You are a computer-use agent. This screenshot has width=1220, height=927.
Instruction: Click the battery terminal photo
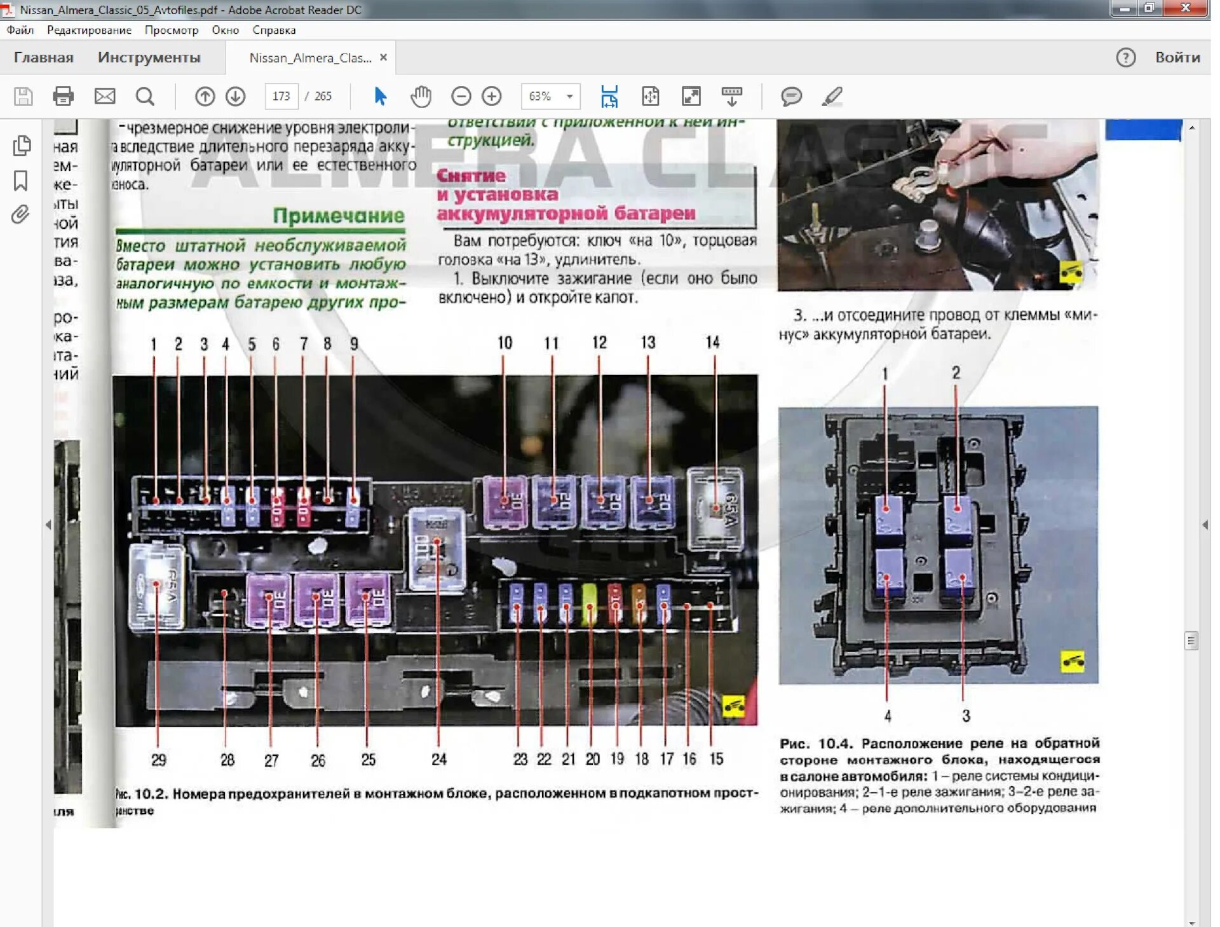[x=938, y=205]
